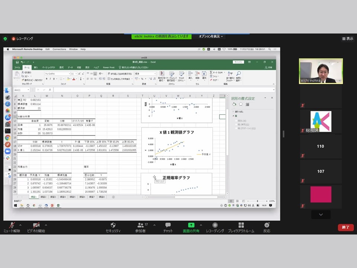This screenshot has width=357, height=268.
Task: Apply bold formatting in Excel ribbon
Action: 47,79
